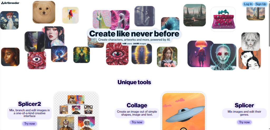270x130 pixels.
Task: Select the red-haired woman with white flowers artwork
Action: point(9,20)
